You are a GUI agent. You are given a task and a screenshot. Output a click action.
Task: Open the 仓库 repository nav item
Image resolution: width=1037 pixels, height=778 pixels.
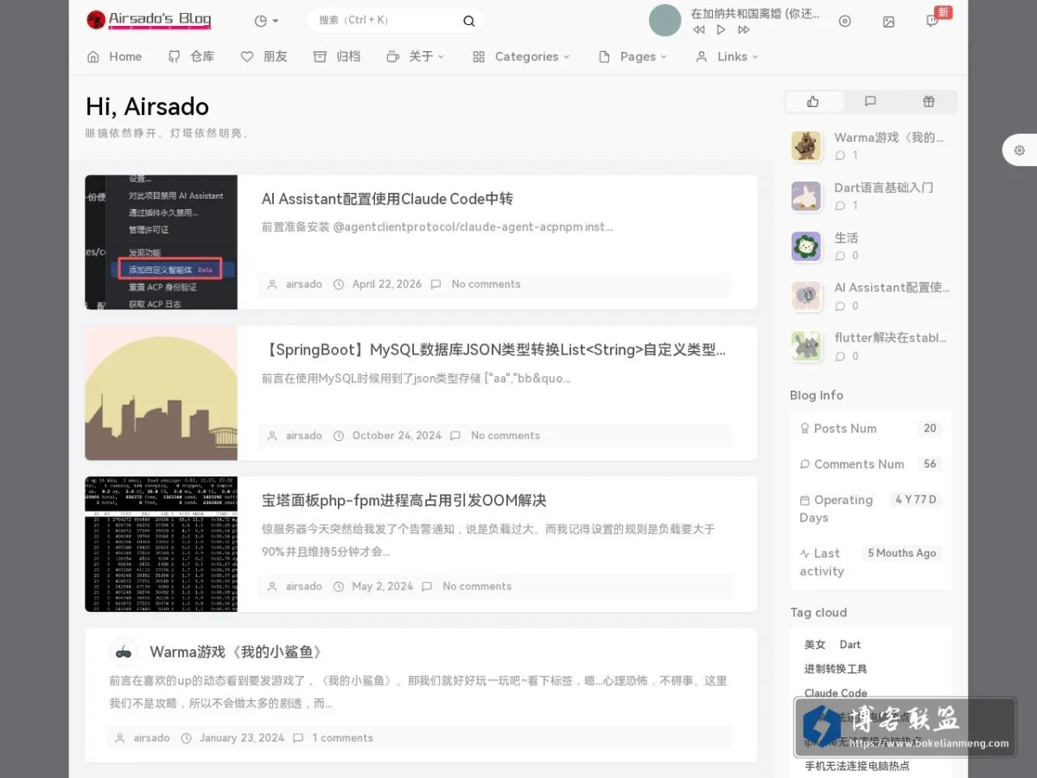(x=191, y=56)
